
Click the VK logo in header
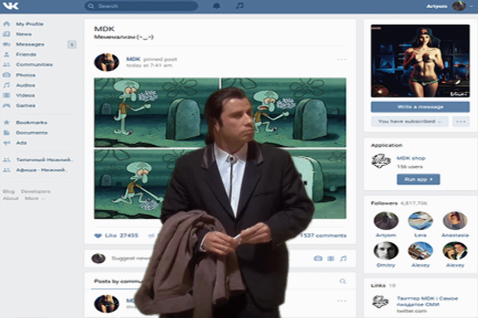point(10,6)
